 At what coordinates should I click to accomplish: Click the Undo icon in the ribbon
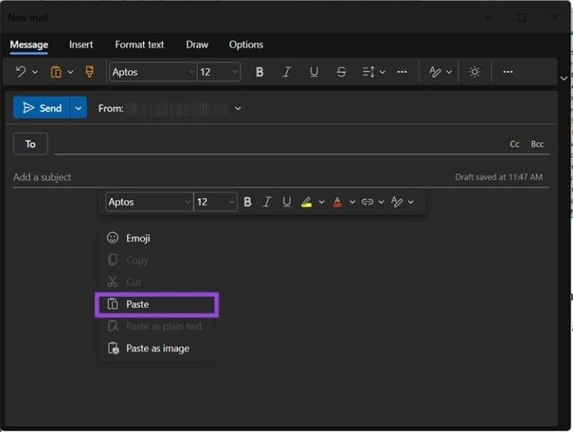21,72
